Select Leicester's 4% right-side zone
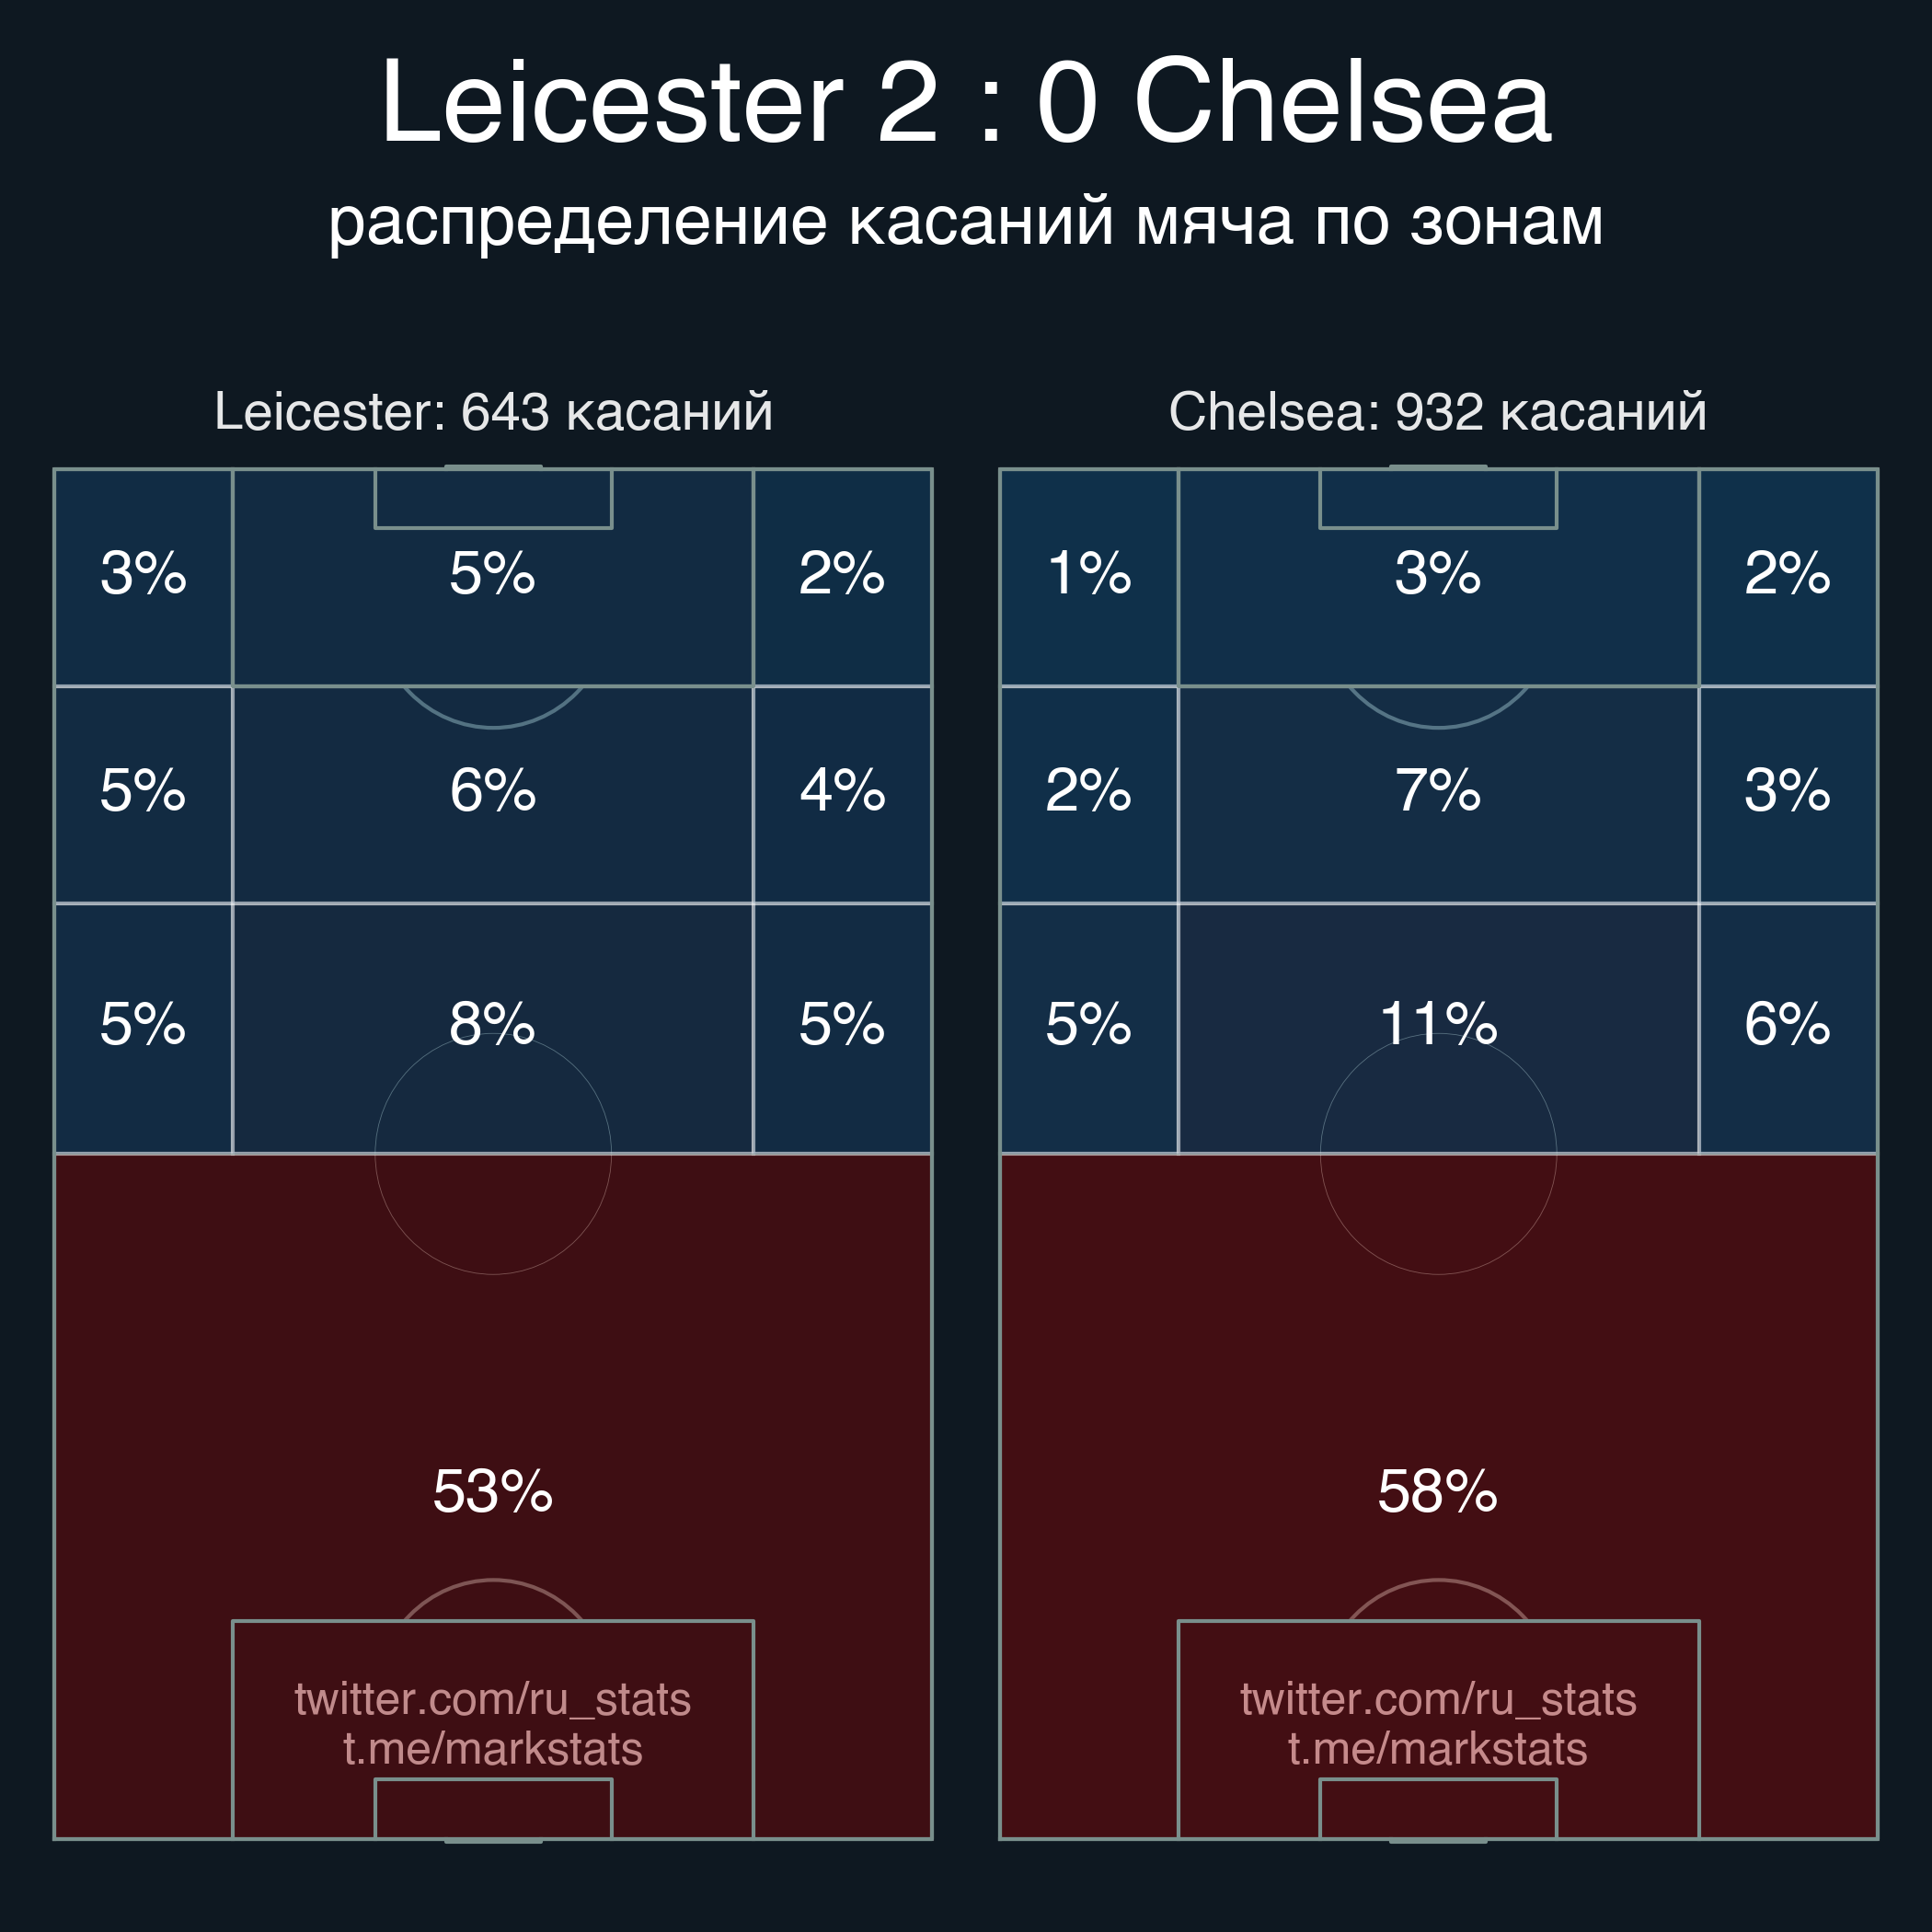 [x=842, y=792]
